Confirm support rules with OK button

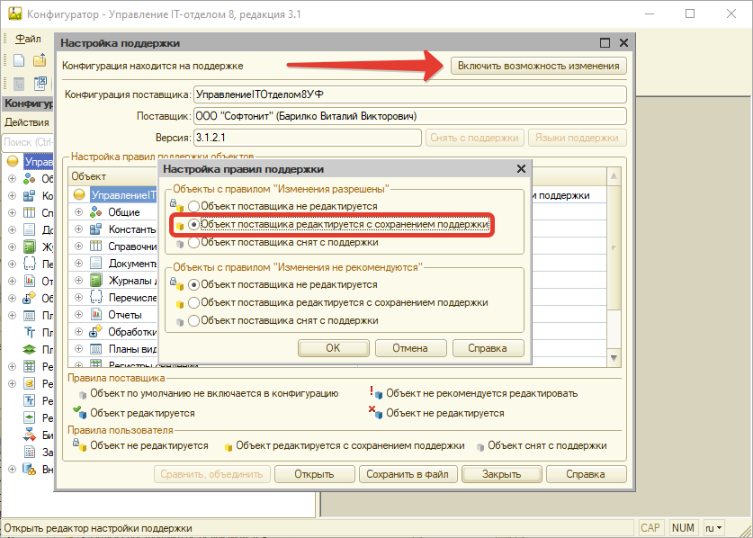(333, 348)
